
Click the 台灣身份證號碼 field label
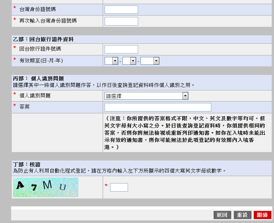[x=38, y=10]
